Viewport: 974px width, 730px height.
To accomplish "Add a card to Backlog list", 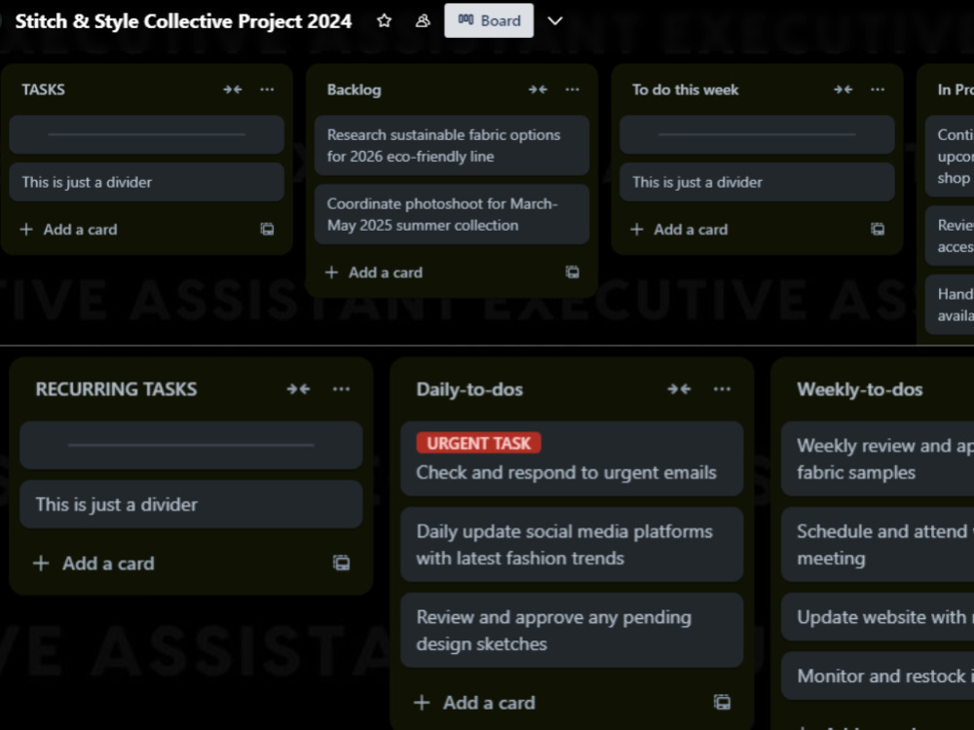I will (373, 272).
